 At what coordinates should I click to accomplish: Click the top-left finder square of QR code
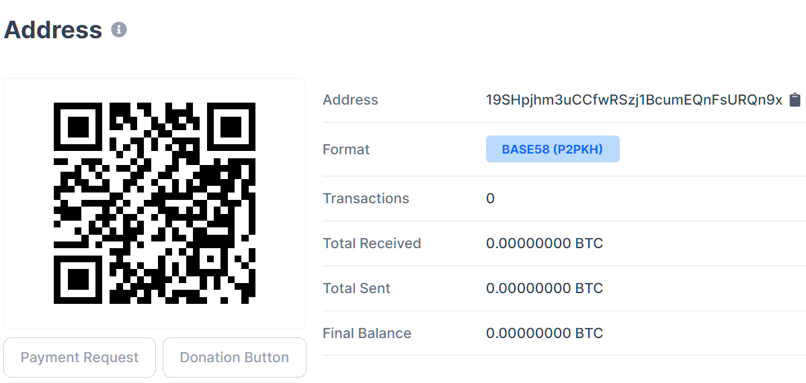78,127
